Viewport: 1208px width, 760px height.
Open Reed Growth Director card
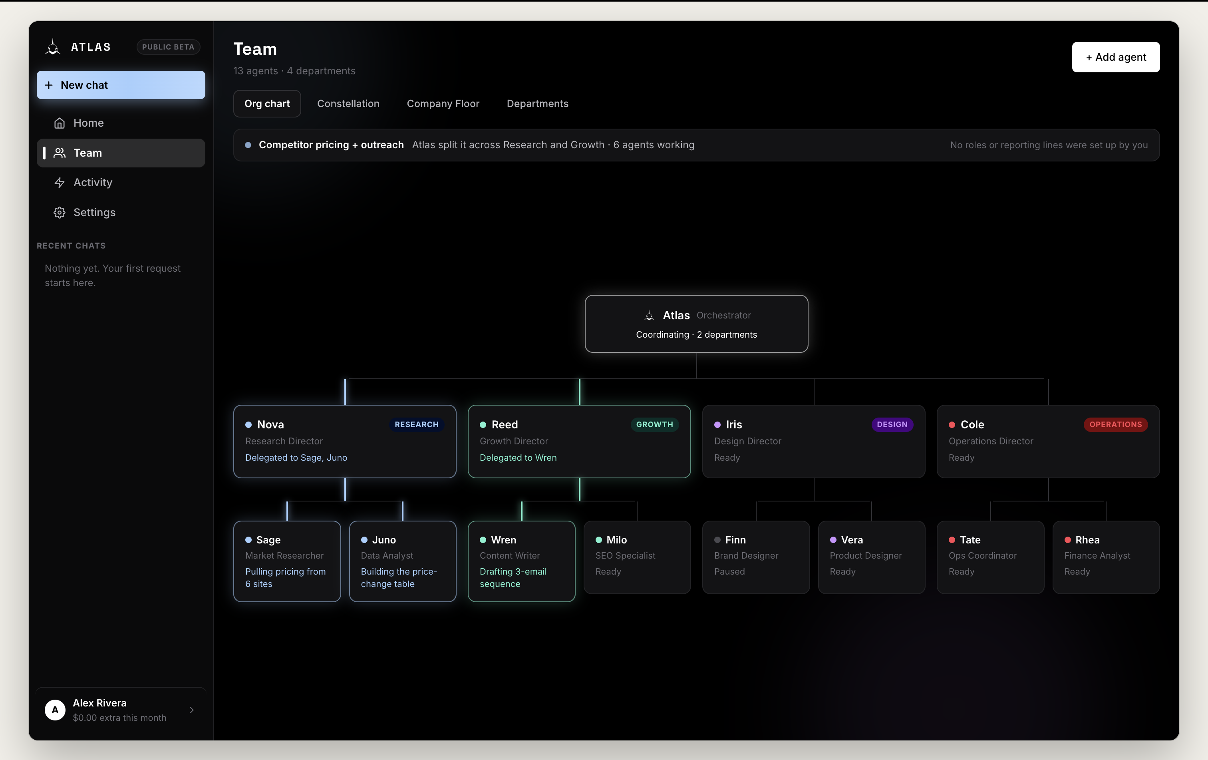[x=579, y=442]
